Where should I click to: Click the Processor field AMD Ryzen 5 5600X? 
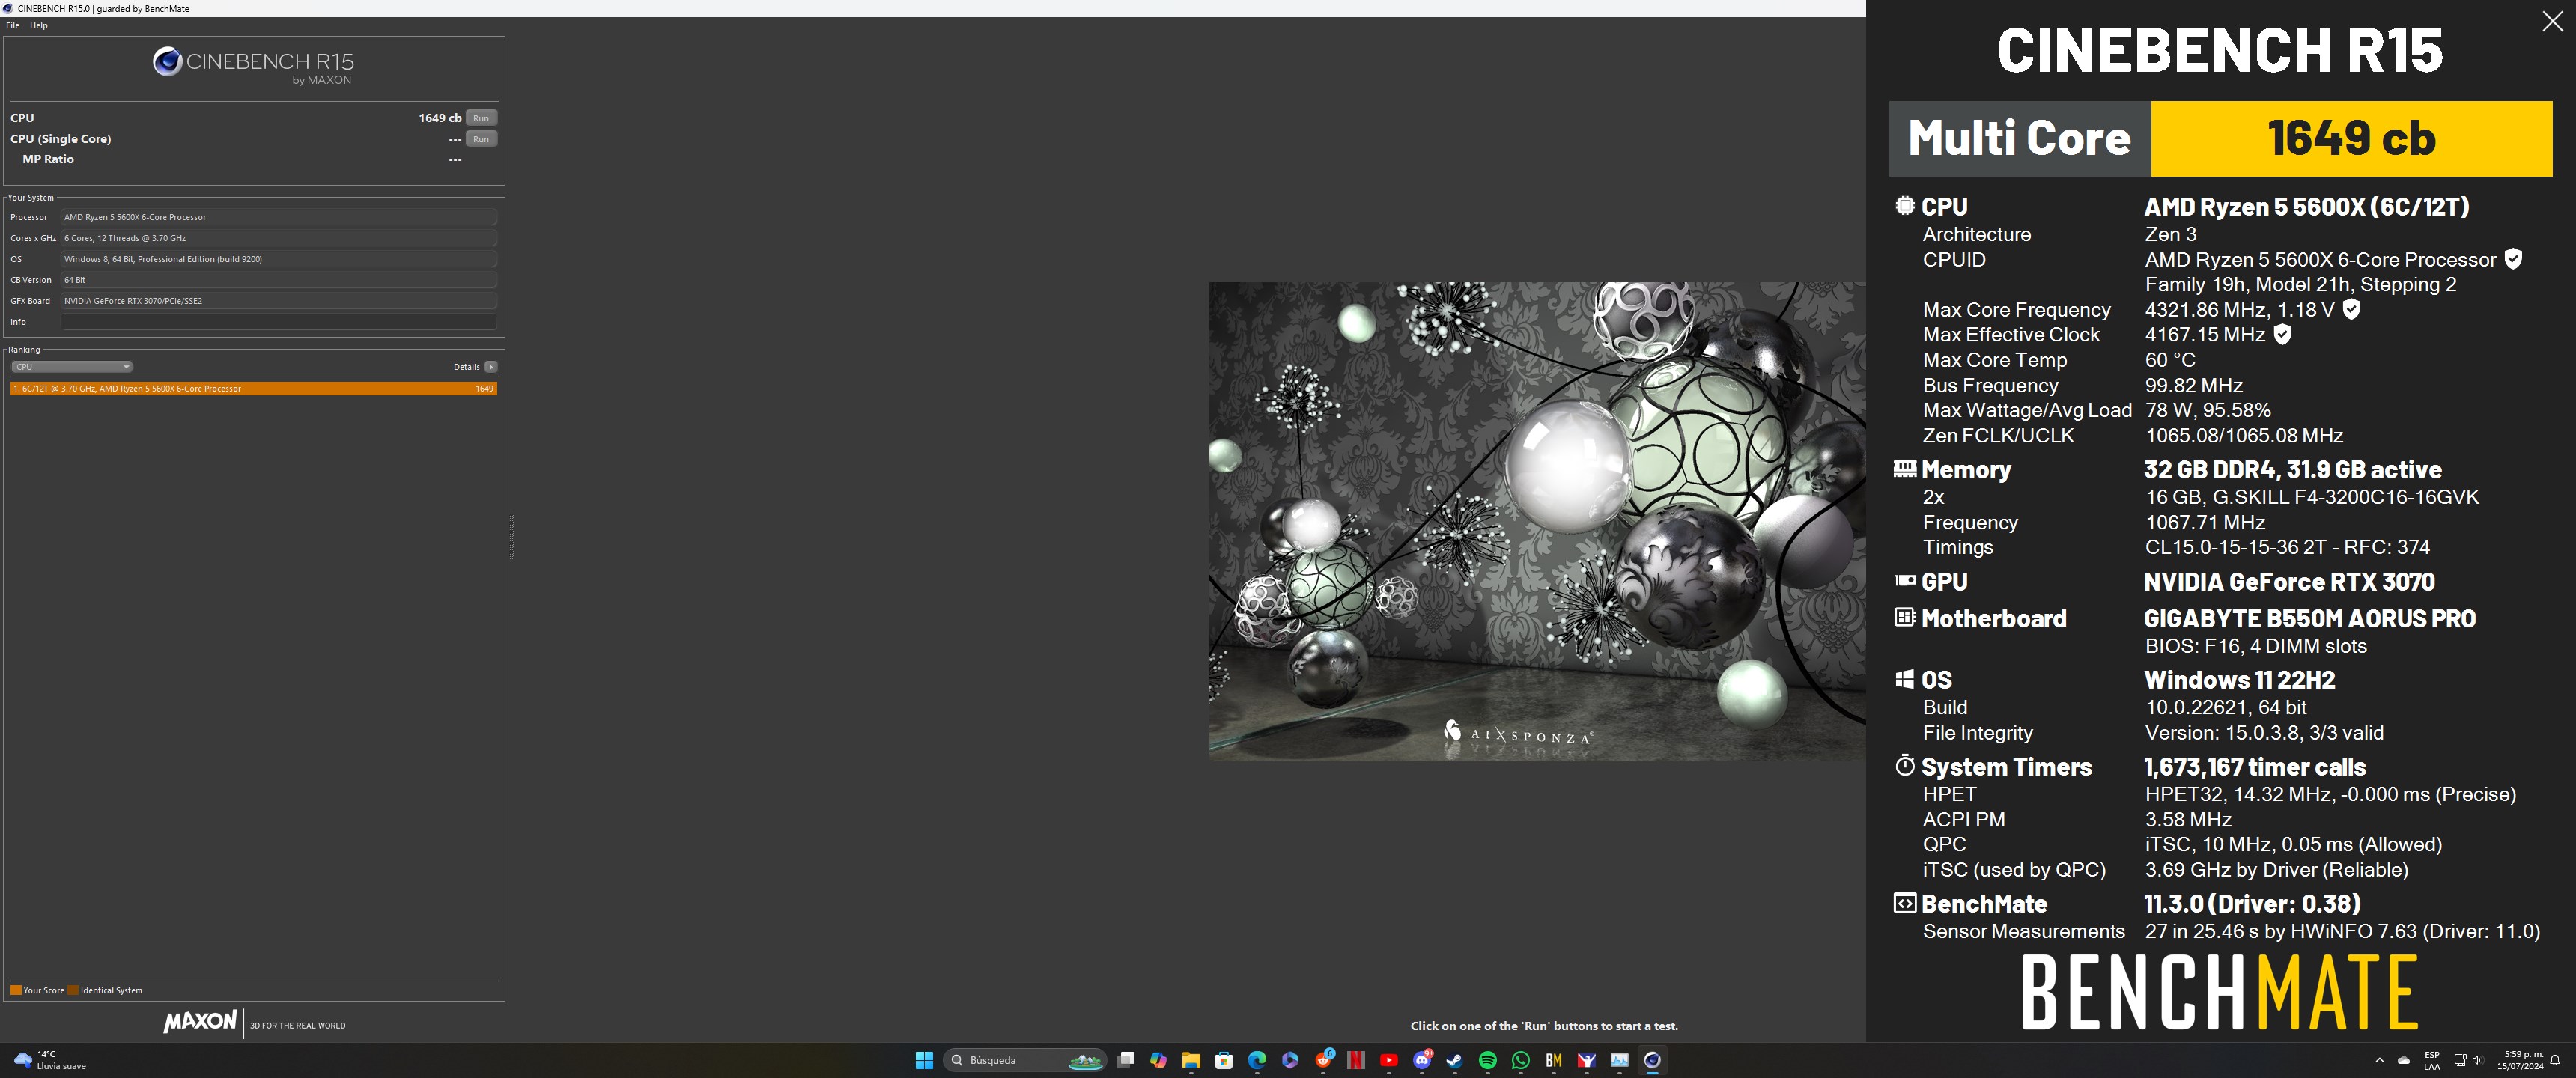[x=279, y=217]
